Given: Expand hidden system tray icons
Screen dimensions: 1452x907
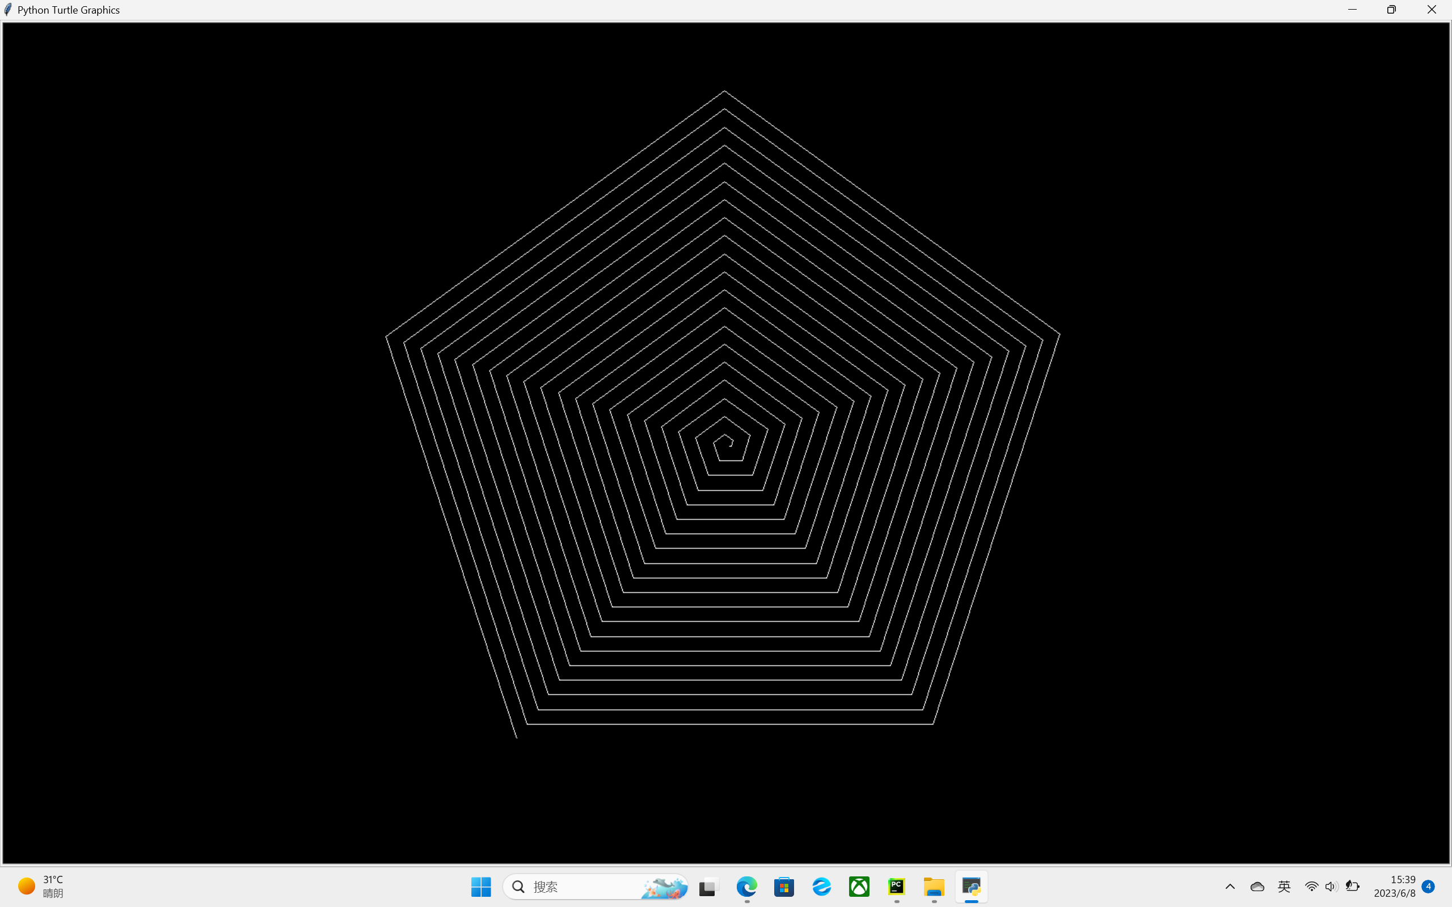Looking at the screenshot, I should pyautogui.click(x=1230, y=886).
